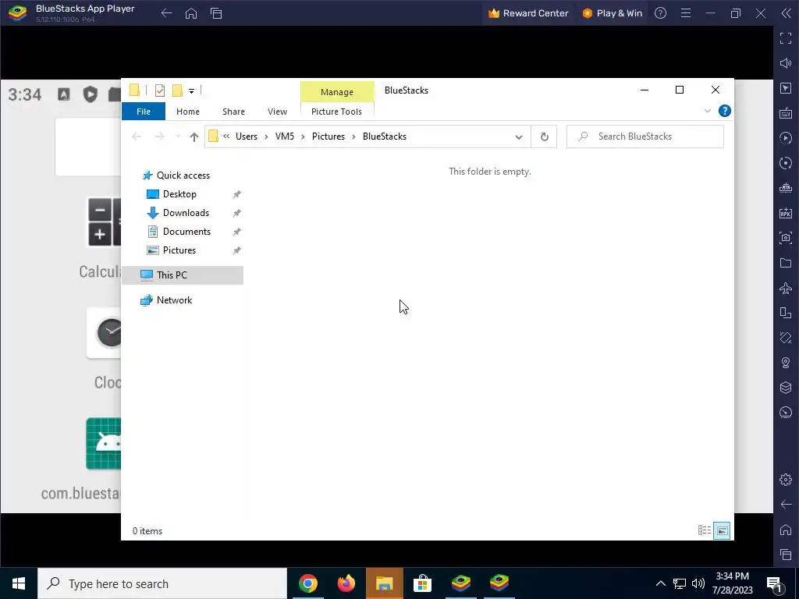The width and height of the screenshot is (799, 599).
Task: Open recent apps icon in BlueStacks title bar
Action: tap(216, 13)
